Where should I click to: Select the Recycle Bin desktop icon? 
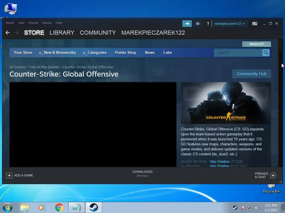(x=271, y=188)
